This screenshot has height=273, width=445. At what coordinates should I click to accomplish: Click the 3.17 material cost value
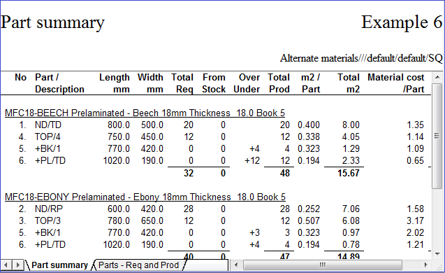click(x=415, y=220)
